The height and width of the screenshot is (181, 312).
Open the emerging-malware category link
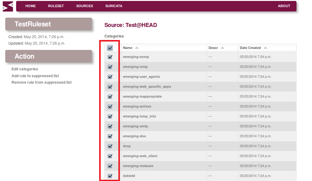138,166
